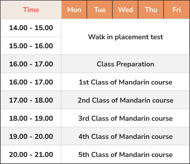
Task: Click the Class Preparation cell
Action: pos(125,64)
